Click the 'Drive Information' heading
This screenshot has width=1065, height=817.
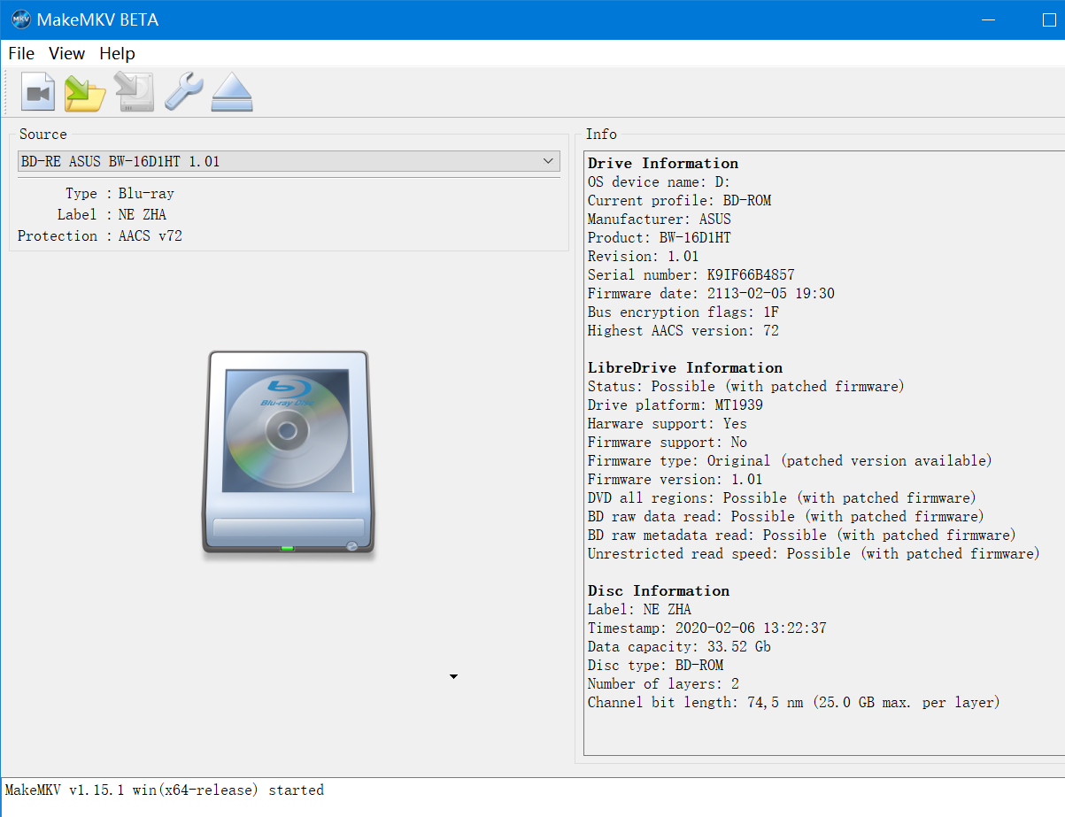pos(663,163)
